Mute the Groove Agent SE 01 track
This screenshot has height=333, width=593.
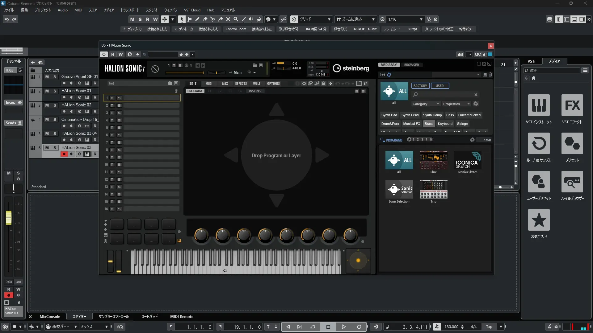point(47,77)
